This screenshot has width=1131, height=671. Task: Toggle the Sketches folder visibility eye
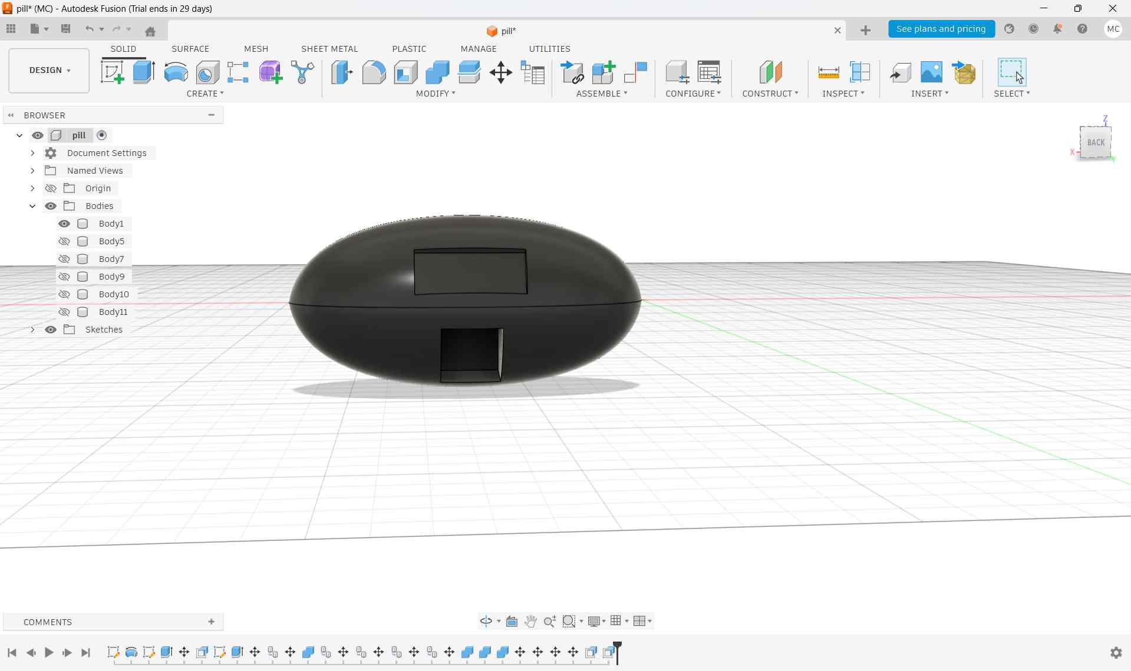(51, 330)
